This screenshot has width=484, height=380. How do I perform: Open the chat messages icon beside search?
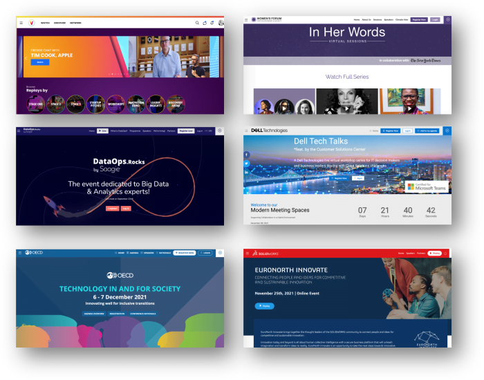coord(205,23)
